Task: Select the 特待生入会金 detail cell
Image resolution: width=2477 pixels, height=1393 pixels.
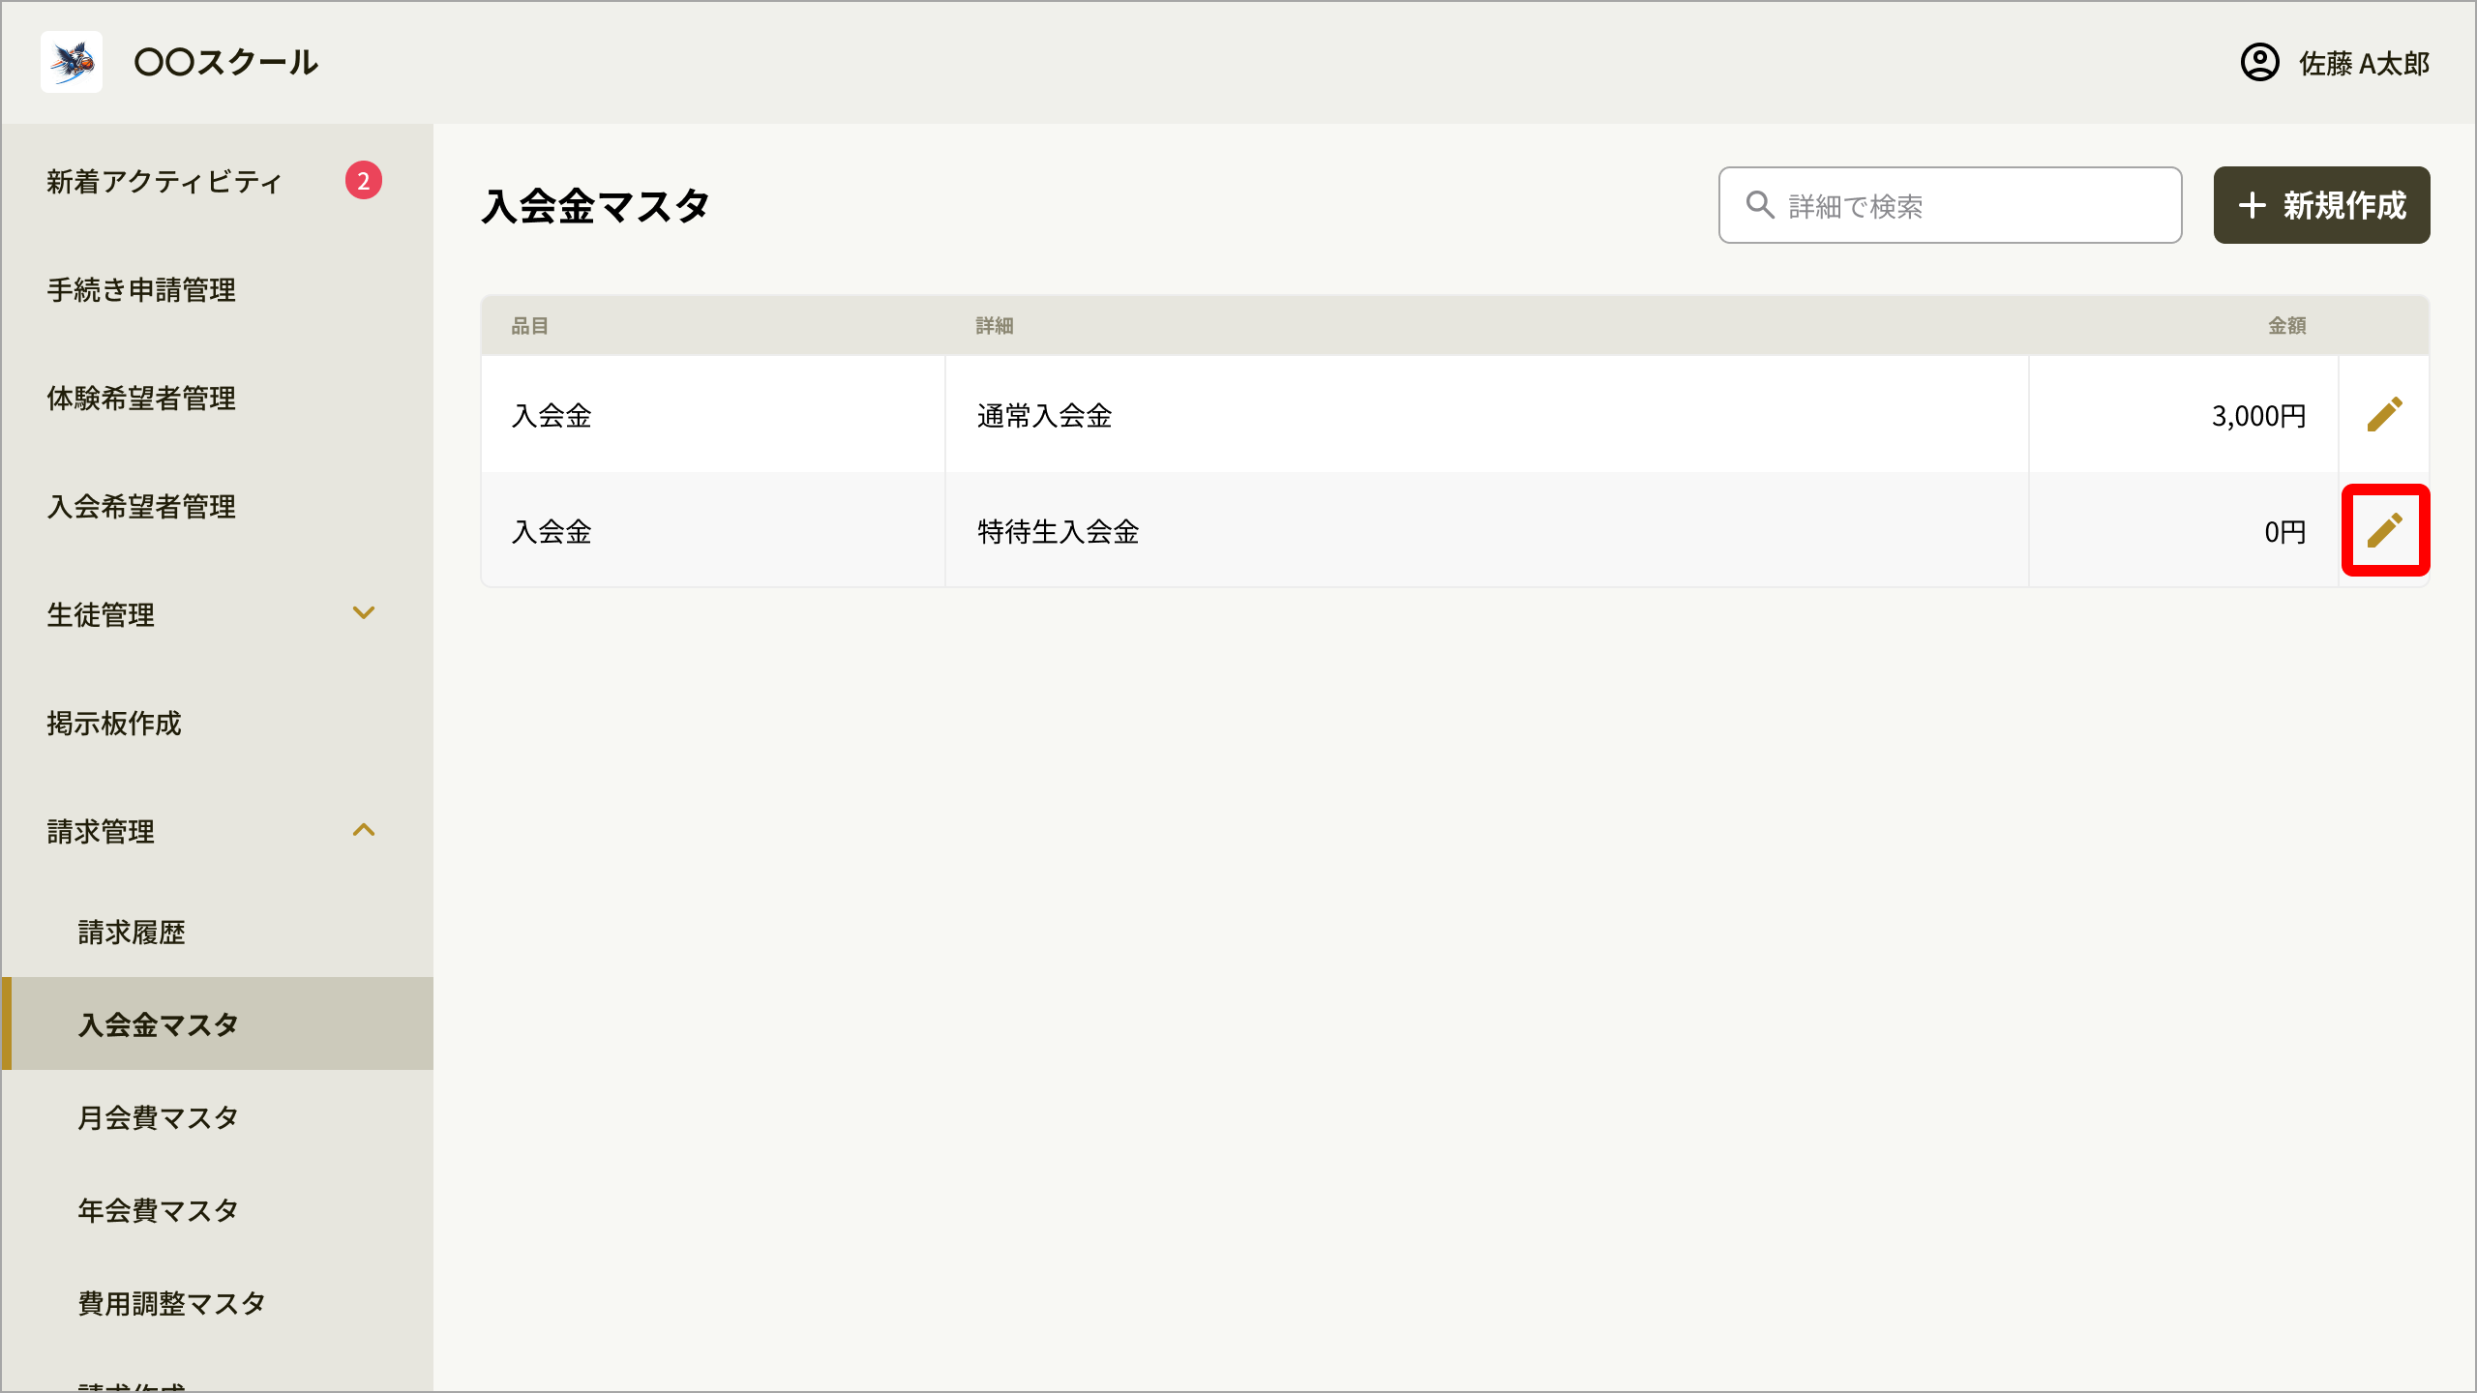Action: coord(1486,531)
